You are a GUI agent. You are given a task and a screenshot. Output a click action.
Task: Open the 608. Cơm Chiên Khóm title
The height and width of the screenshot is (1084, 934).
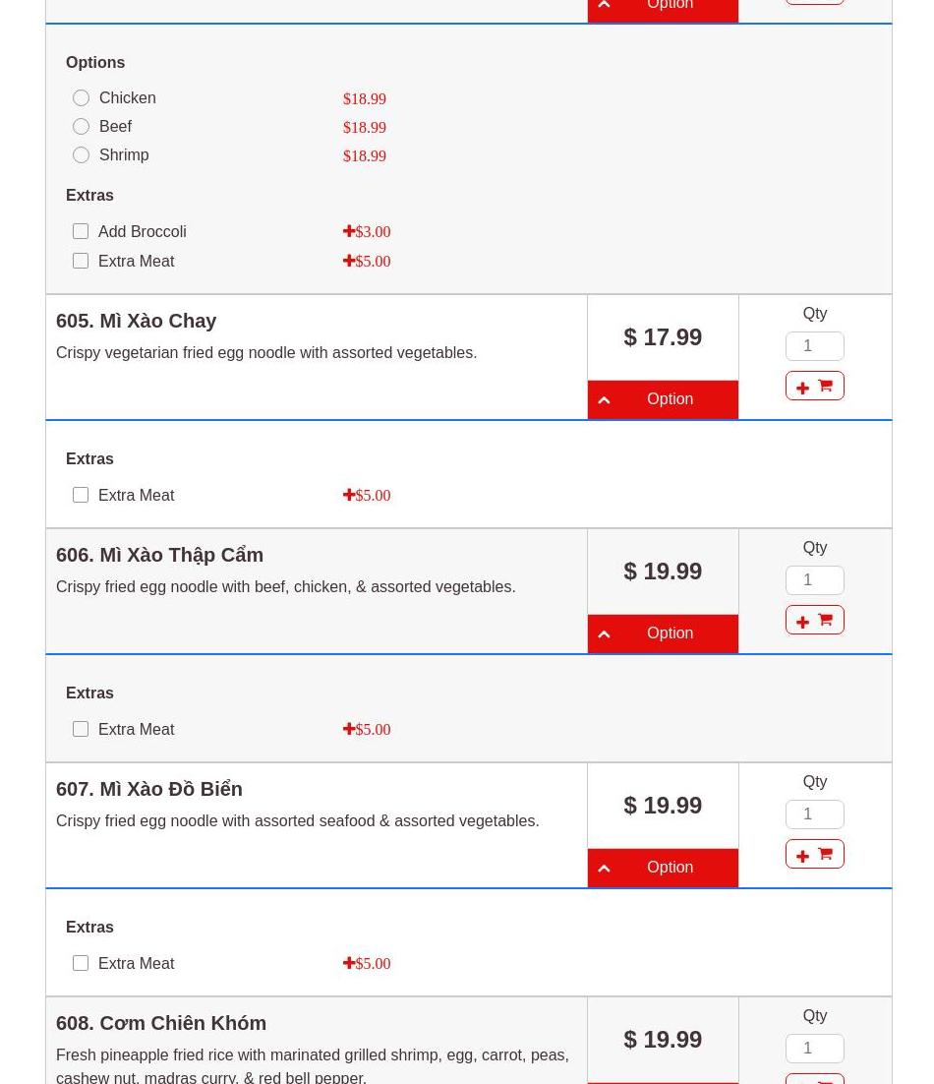[x=161, y=1023]
